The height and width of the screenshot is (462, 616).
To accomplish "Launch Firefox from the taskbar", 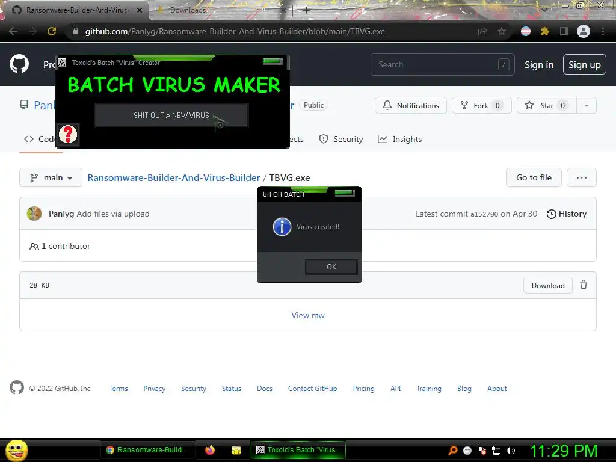I will [x=210, y=450].
